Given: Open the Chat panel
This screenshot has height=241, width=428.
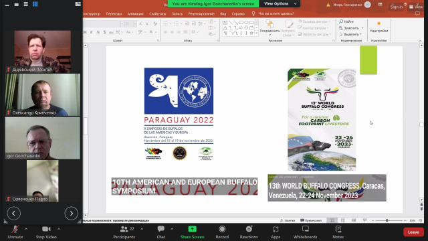Looking at the screenshot, I should pos(160,232).
